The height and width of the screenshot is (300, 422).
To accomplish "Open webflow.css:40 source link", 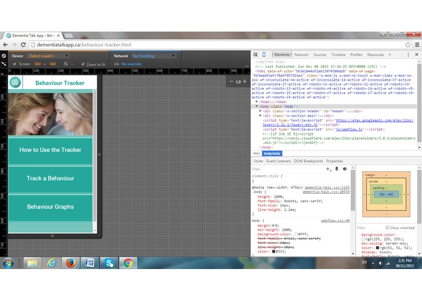I will coord(335,220).
